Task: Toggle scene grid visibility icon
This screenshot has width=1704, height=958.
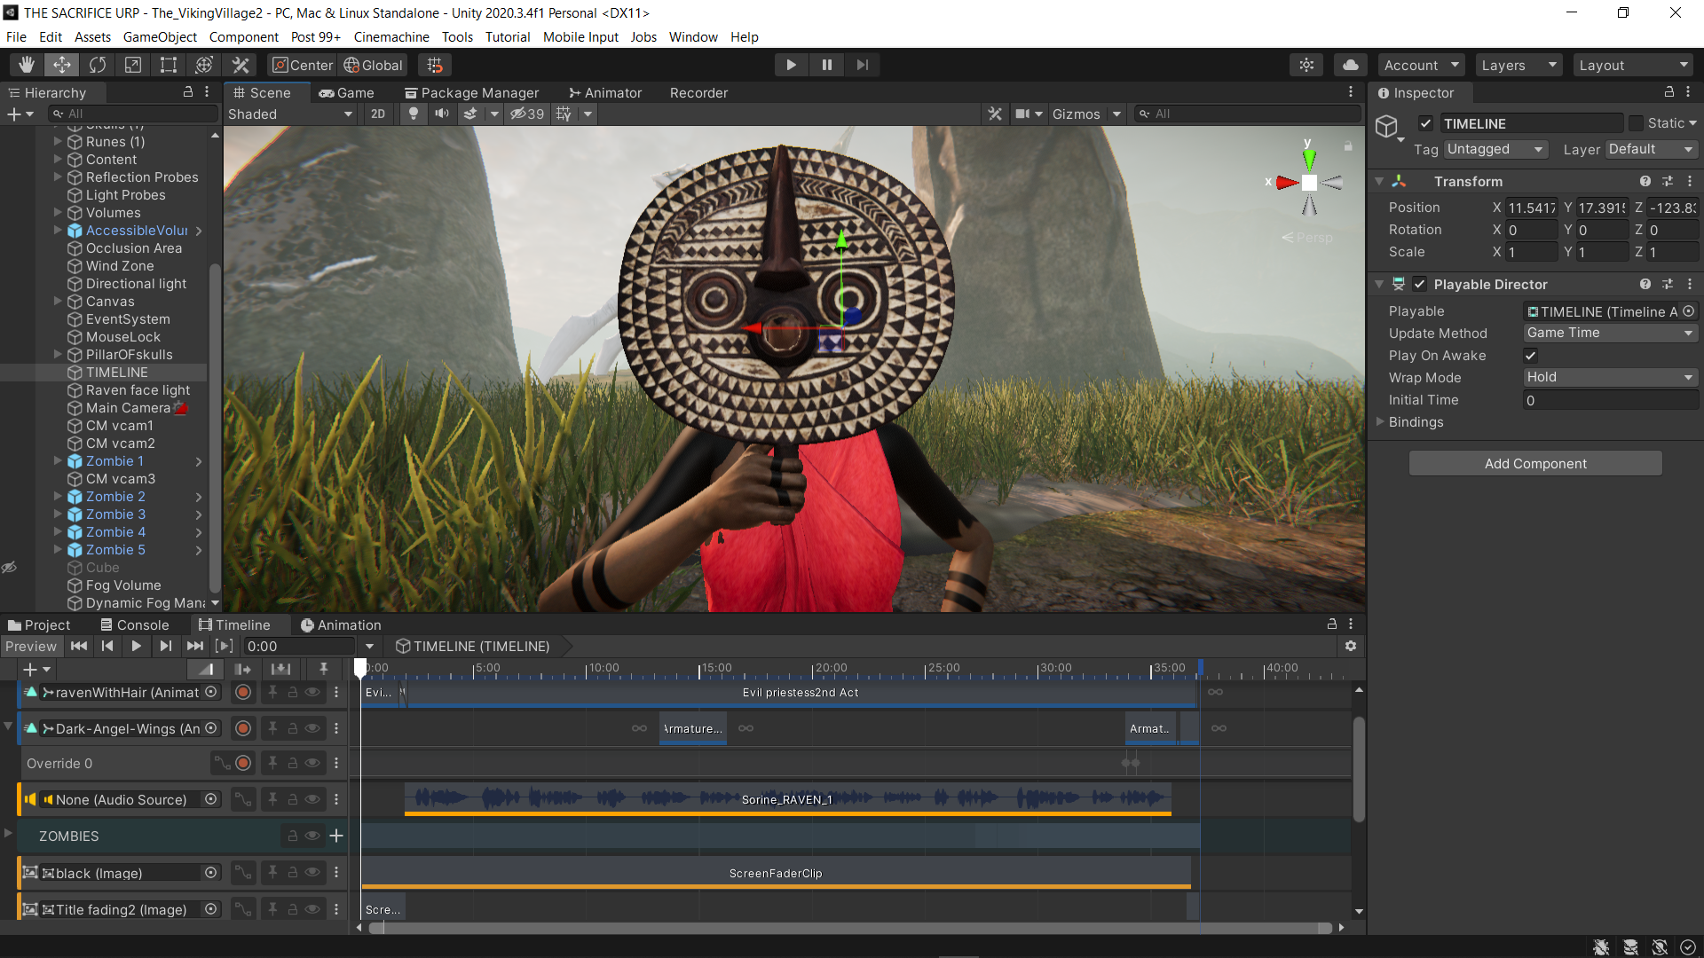Action: pyautogui.click(x=564, y=114)
